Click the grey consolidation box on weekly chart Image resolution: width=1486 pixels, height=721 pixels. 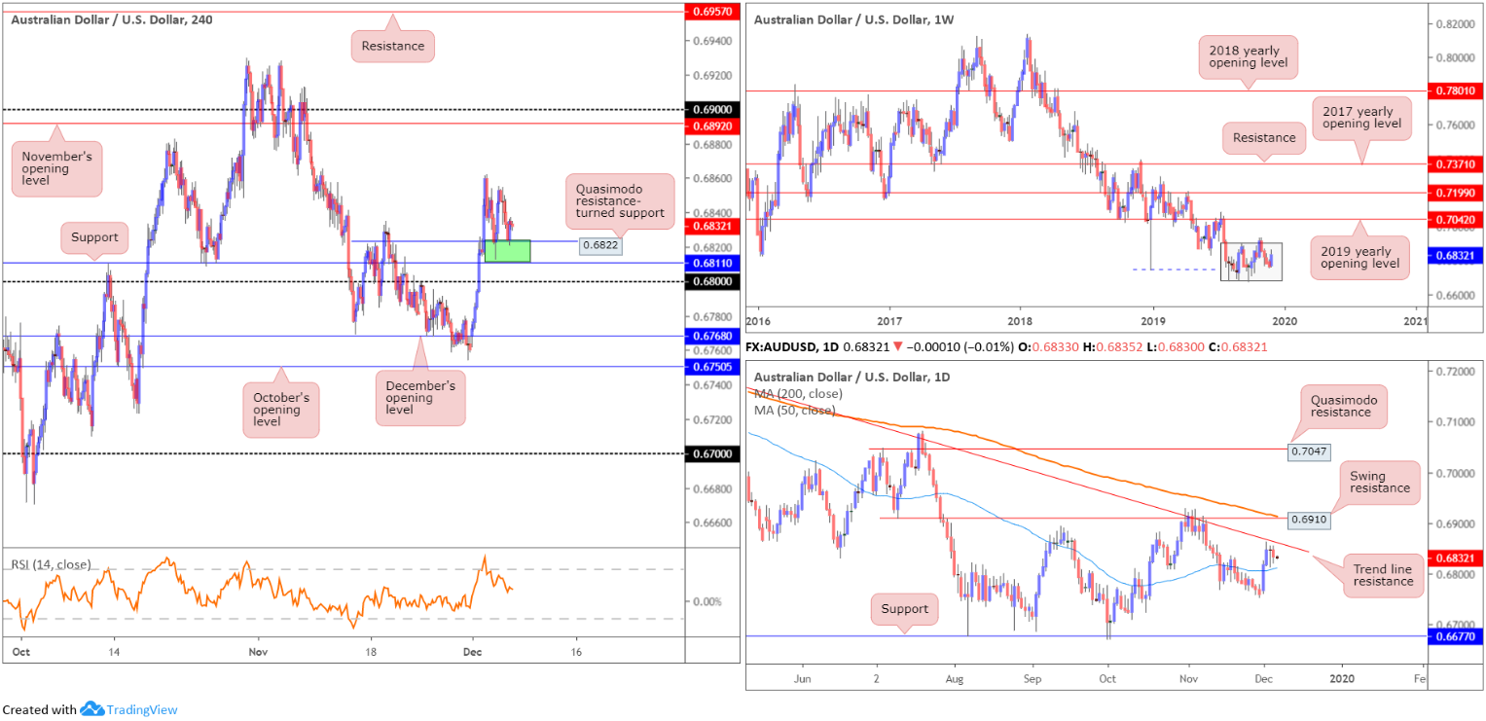[1251, 262]
